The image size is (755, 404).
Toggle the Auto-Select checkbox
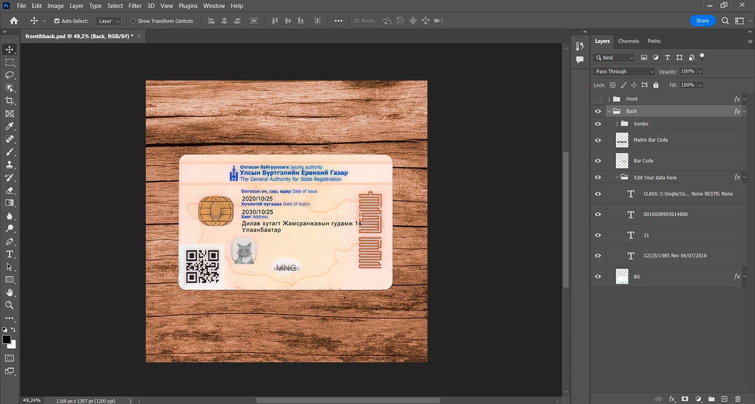coord(57,21)
